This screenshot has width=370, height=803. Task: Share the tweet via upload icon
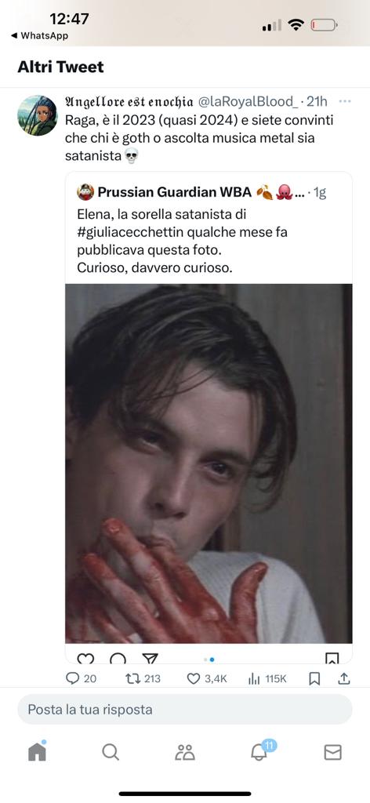point(344,678)
